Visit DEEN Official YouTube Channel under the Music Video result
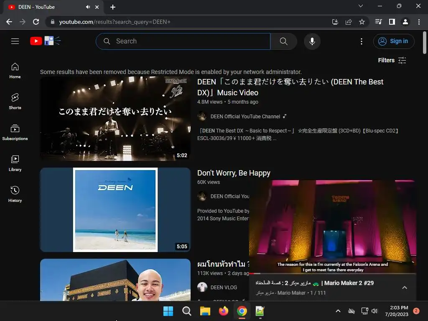The width and height of the screenshot is (428, 321). point(245,117)
